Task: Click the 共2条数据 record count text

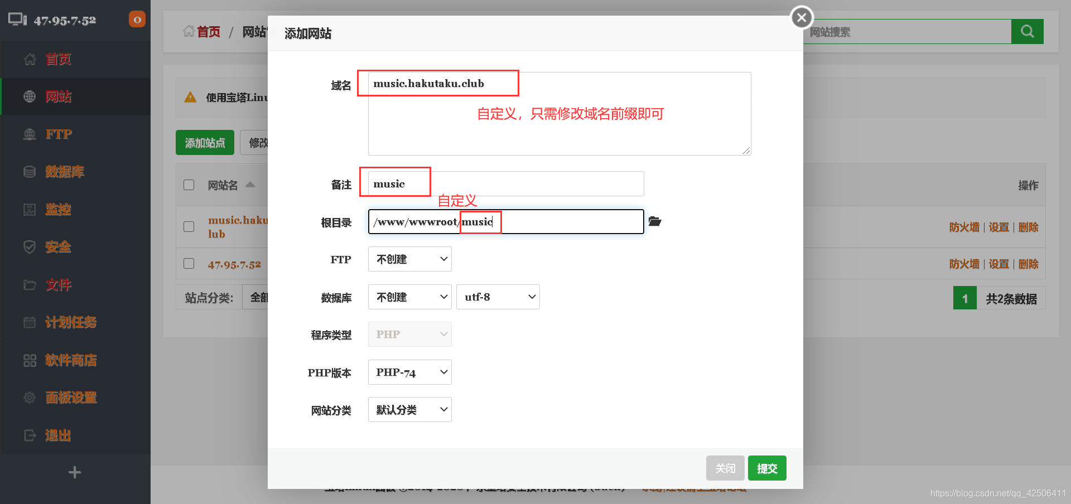Action: click(1011, 299)
